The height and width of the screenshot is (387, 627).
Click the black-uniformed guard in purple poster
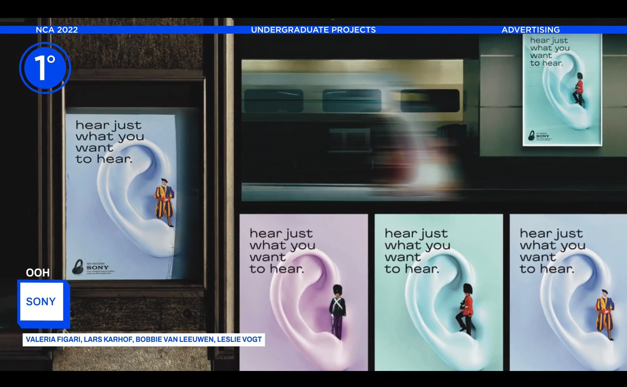(x=338, y=312)
